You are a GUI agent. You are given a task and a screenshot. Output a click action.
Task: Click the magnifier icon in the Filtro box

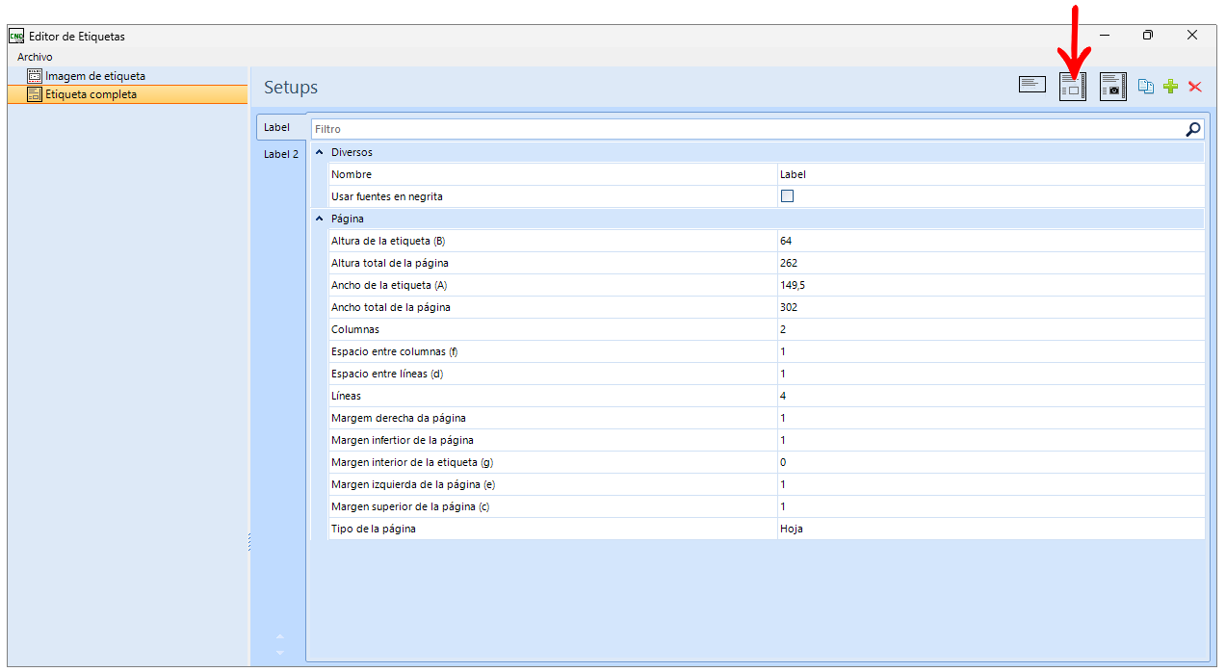pos(1193,129)
